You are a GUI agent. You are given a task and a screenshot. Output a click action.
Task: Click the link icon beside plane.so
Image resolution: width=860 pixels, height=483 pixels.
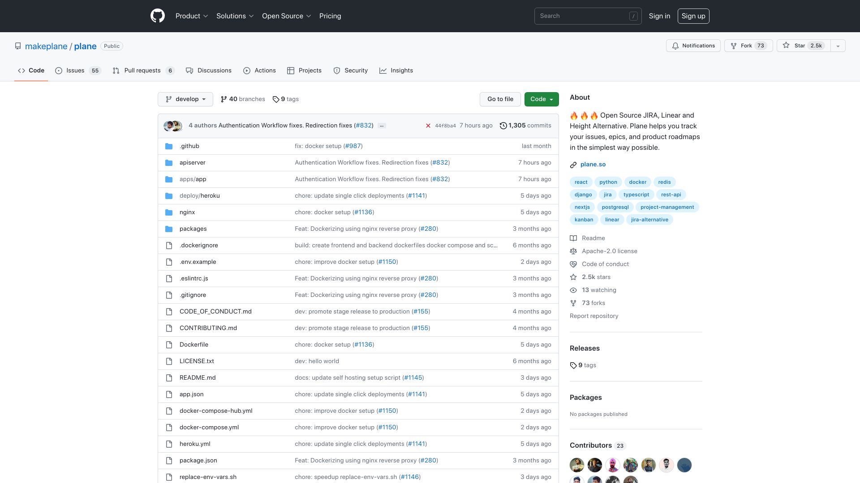[573, 165]
